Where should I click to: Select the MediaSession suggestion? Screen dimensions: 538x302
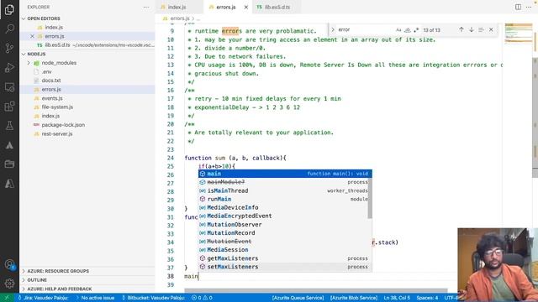[283, 250]
